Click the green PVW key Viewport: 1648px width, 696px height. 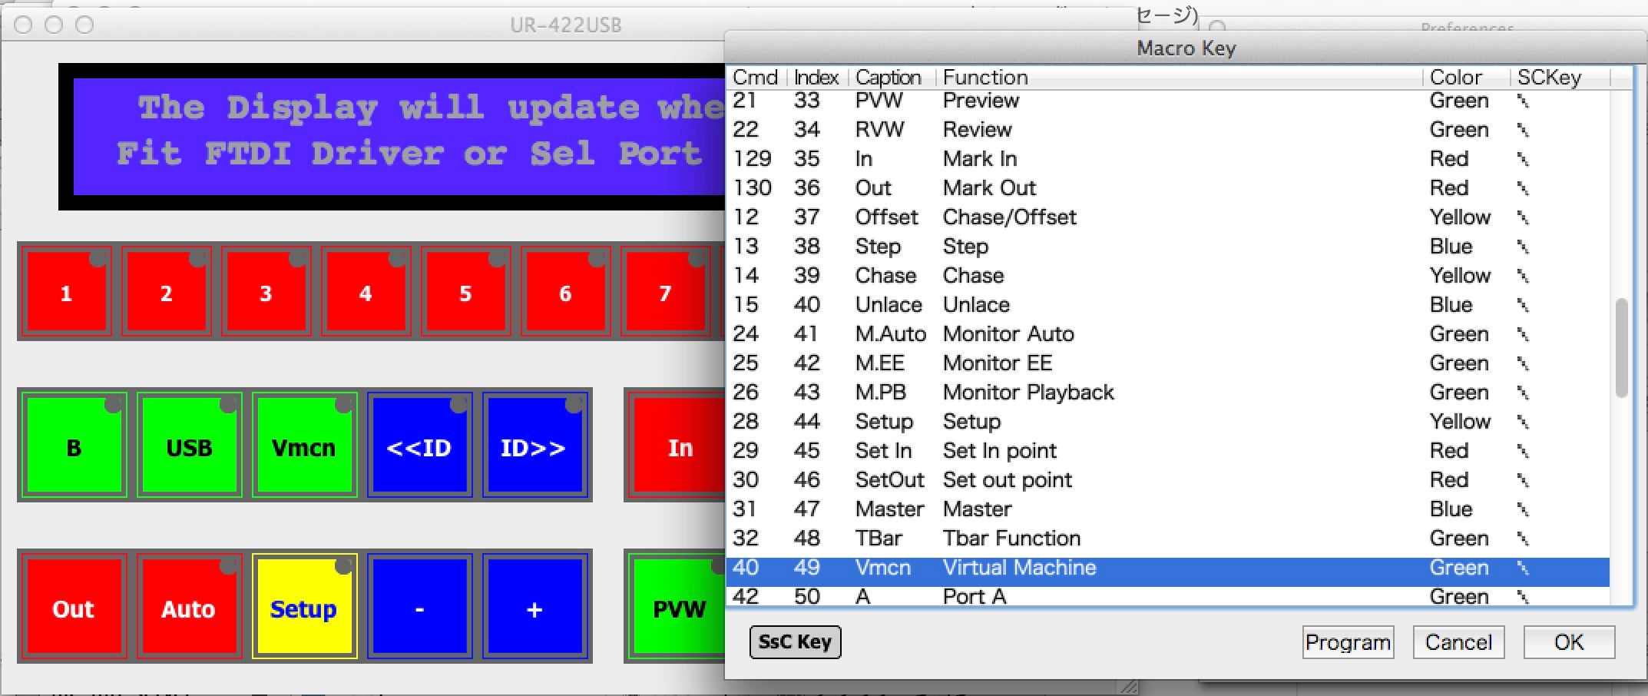677,607
